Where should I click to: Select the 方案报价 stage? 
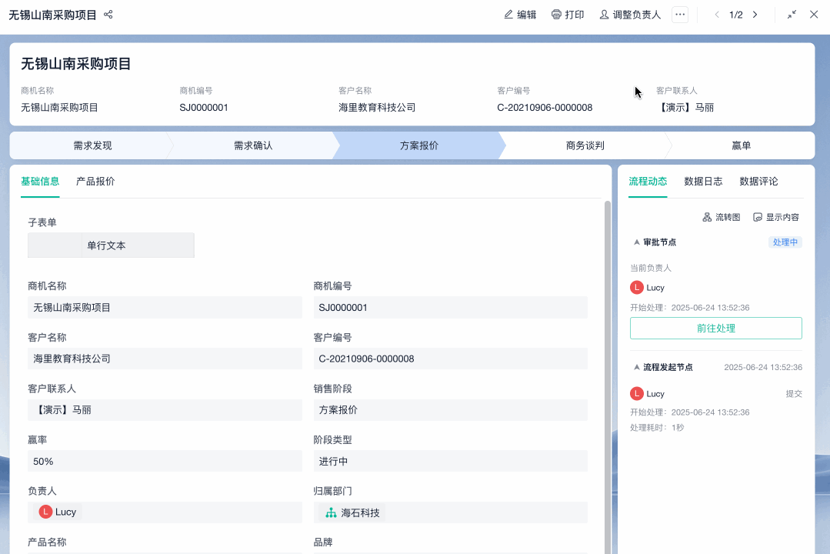pyautogui.click(x=418, y=145)
